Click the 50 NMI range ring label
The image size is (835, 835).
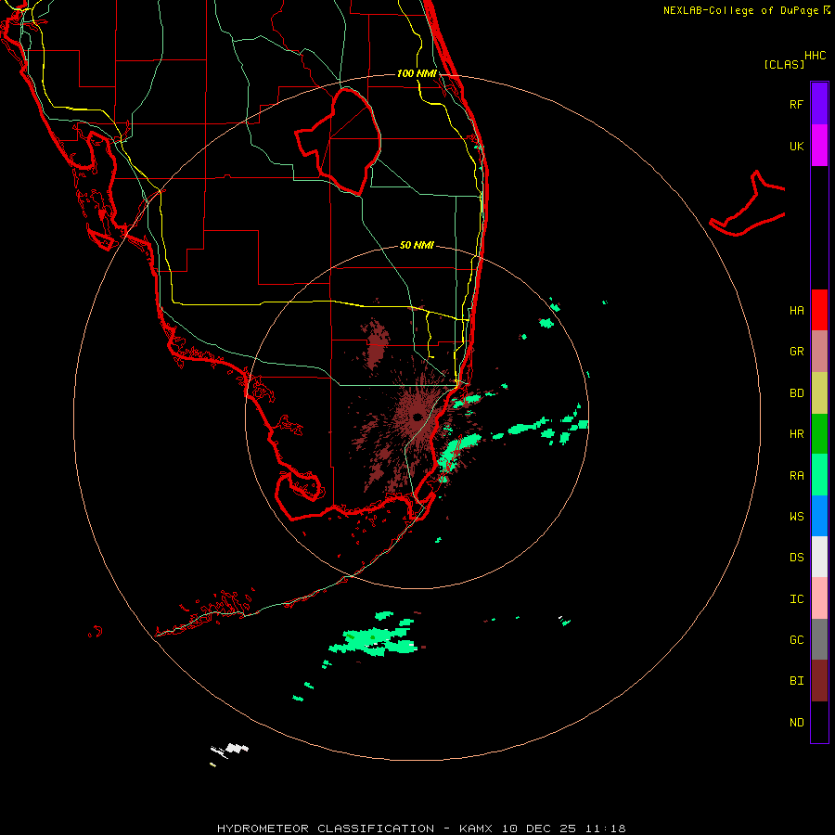417,245
